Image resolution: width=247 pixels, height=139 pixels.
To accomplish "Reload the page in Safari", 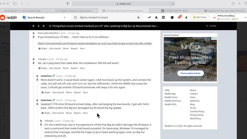I will coord(173,3).
